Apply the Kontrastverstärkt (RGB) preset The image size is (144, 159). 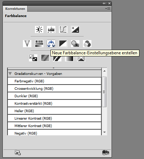(54, 103)
